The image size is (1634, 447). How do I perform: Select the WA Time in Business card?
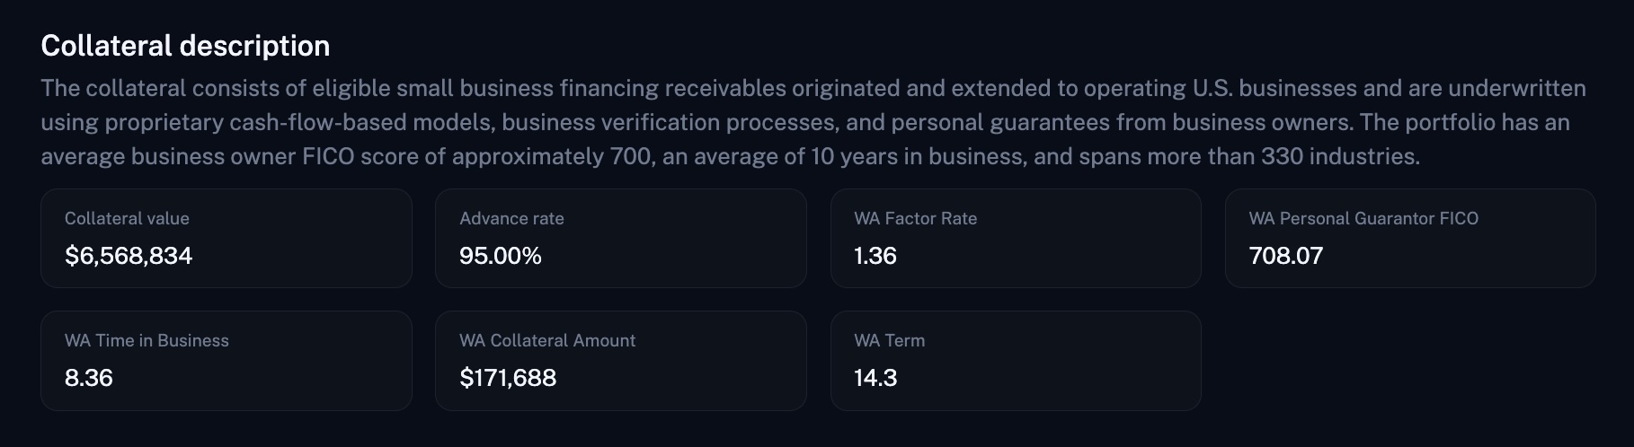226,361
